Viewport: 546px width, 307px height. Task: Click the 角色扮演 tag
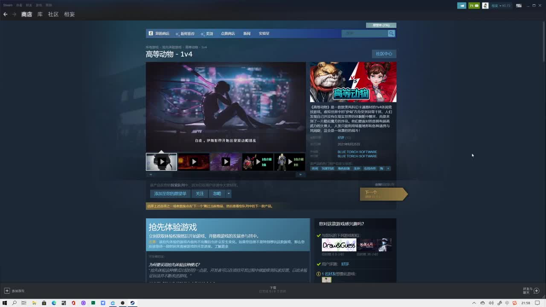pyautogui.click(x=344, y=168)
